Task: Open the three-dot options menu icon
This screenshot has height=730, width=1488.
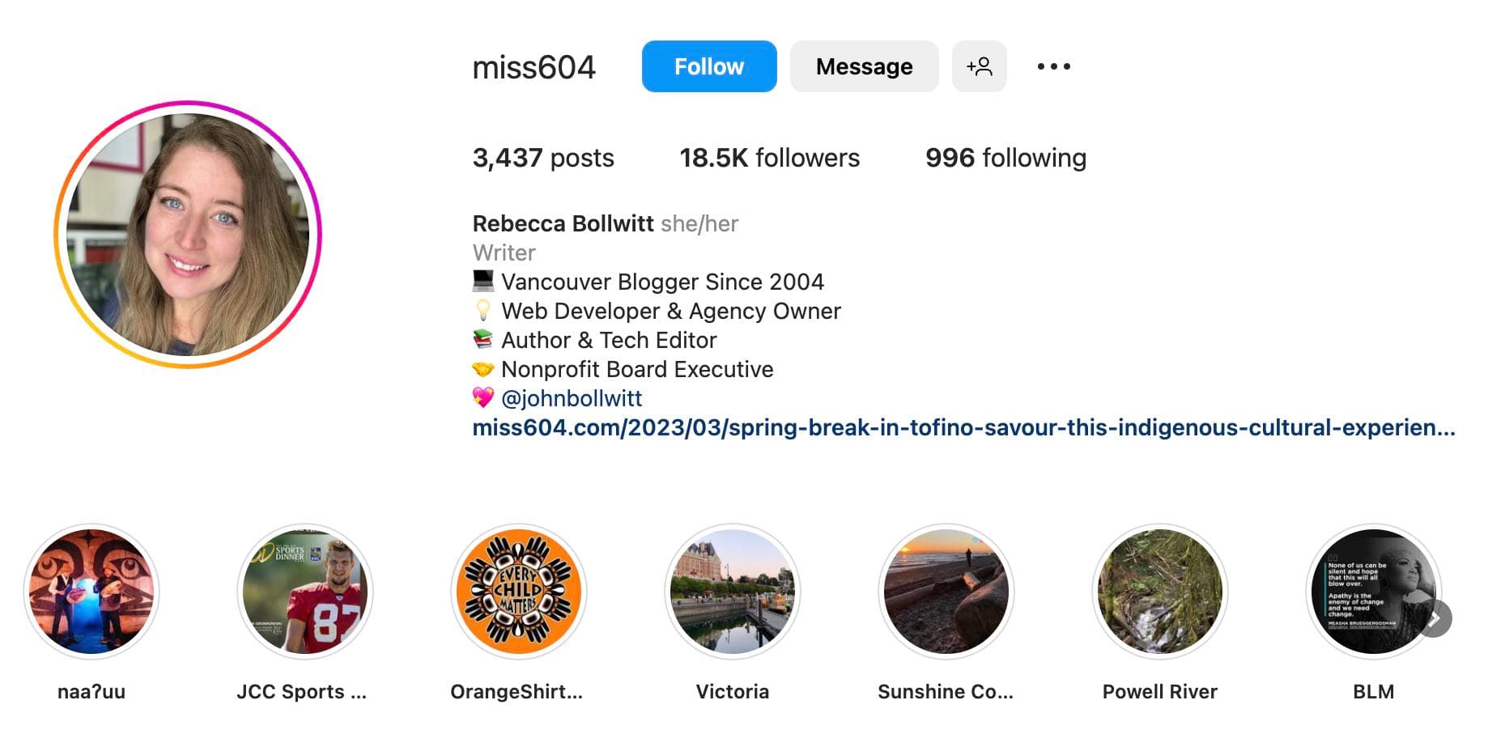Action: click(x=1052, y=66)
